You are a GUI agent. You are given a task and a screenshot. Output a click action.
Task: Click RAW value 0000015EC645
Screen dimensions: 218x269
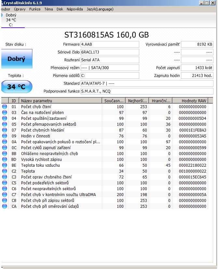coord(193,177)
